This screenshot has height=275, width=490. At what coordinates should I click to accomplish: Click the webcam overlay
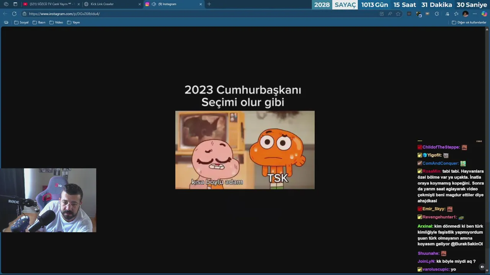pyautogui.click(x=48, y=200)
